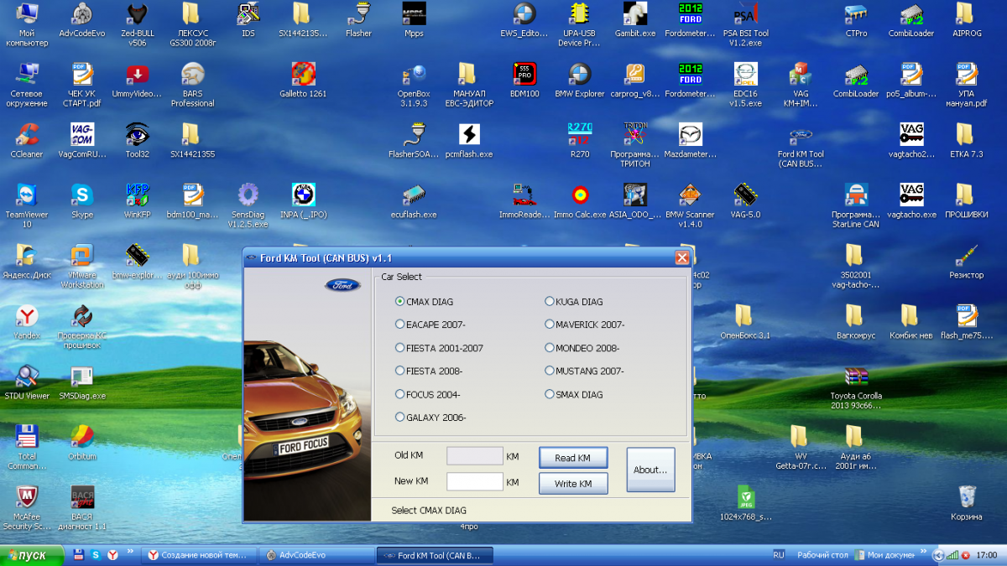
Task: Open the Start (пуск) menu
Action: [x=33, y=555]
